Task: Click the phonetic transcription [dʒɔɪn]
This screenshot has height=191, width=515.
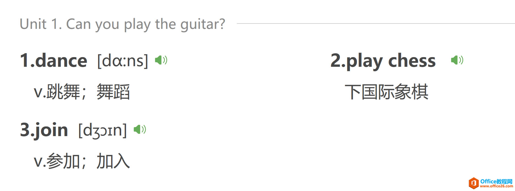Action: click(x=103, y=130)
